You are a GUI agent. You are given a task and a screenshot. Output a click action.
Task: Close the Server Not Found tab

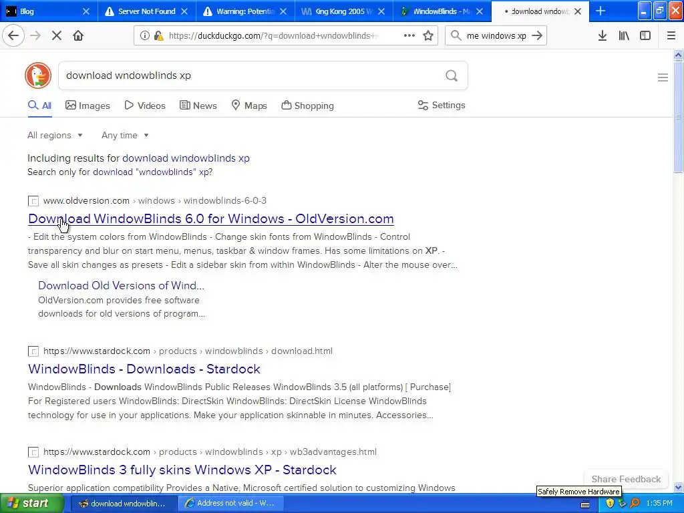pos(184,11)
